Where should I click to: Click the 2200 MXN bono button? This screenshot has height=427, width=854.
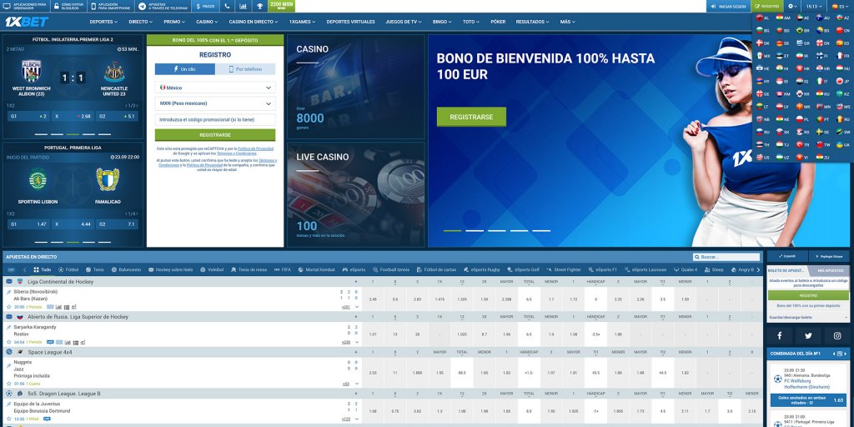tap(282, 7)
